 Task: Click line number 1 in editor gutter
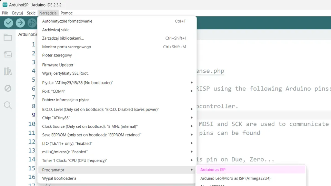33,44
